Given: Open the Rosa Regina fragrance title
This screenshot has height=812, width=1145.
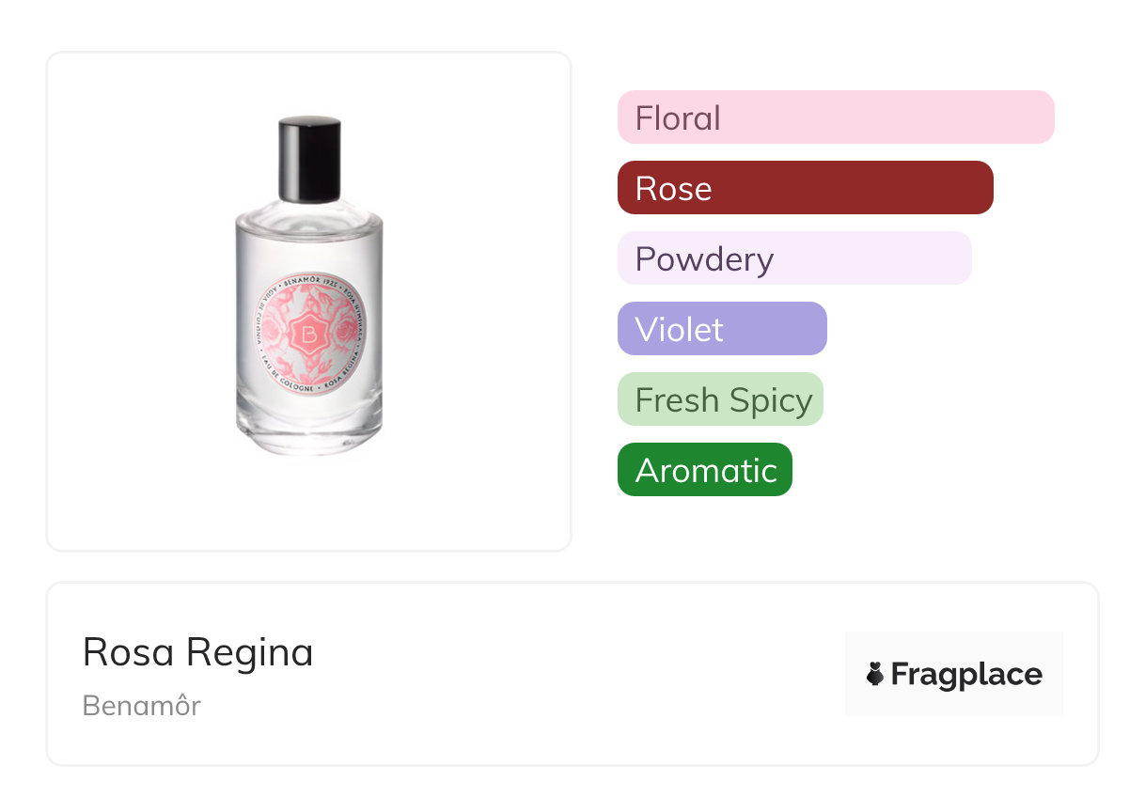Looking at the screenshot, I should click(x=197, y=652).
